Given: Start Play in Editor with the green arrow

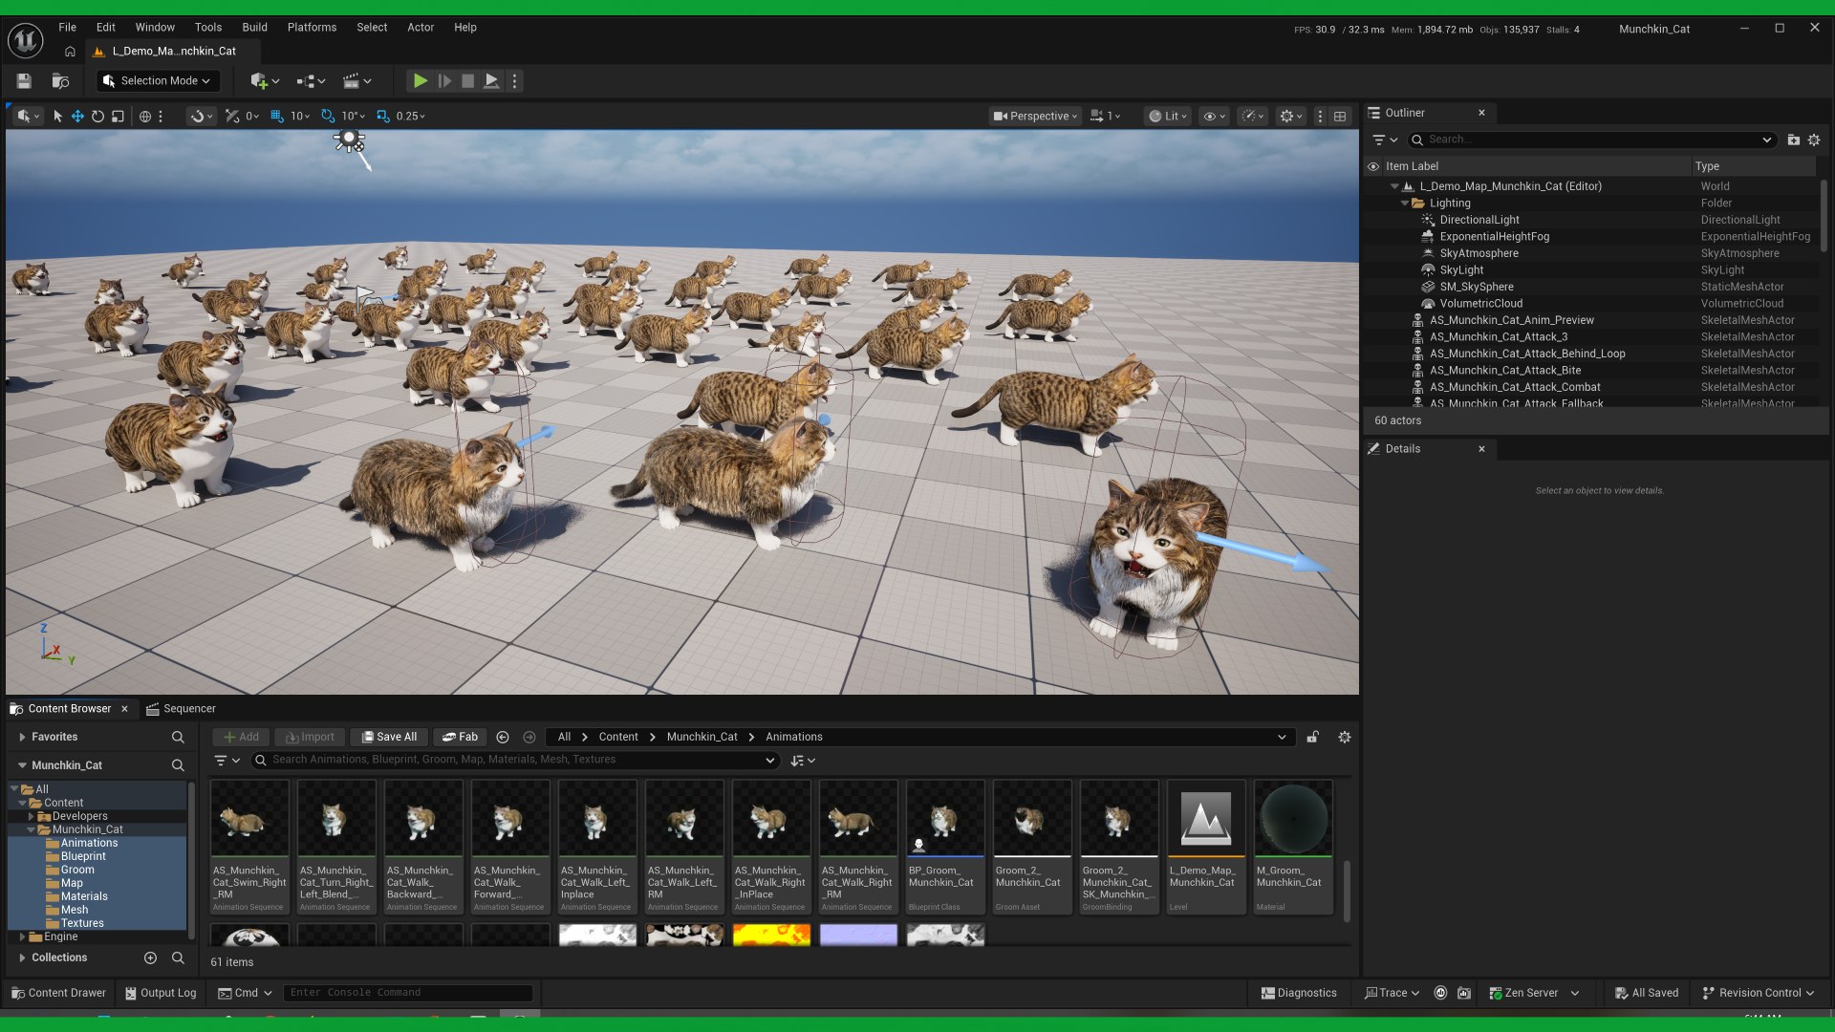Looking at the screenshot, I should (x=420, y=81).
